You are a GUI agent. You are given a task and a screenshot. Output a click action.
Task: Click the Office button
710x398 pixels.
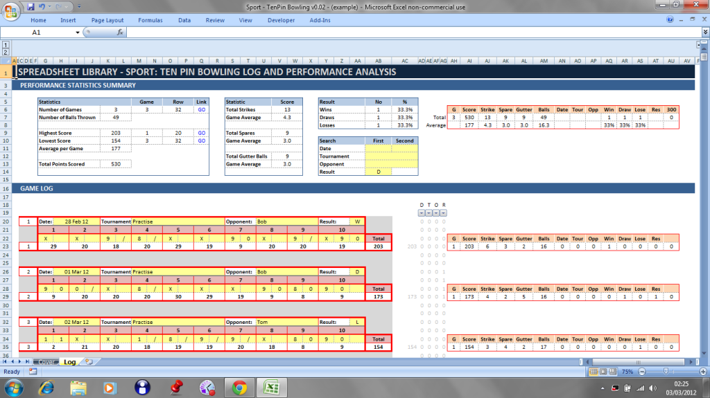coord(10,10)
